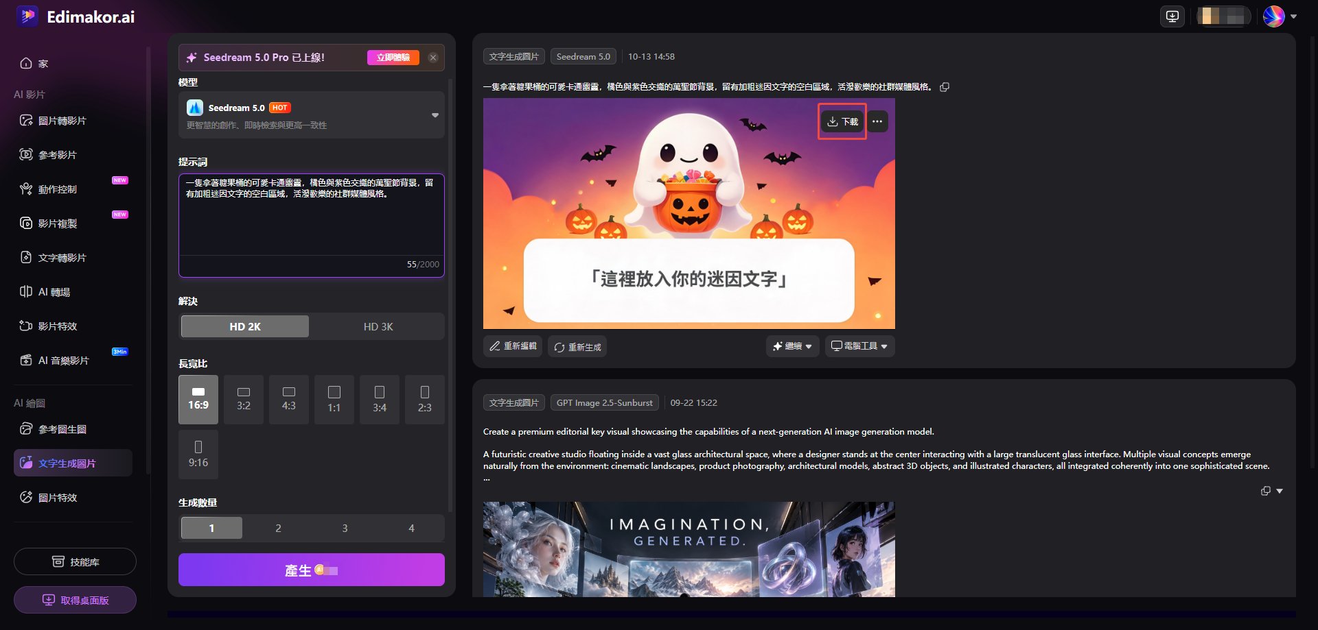Close the Seedream 5.0 Pro banner
1318x630 pixels.
433,58
